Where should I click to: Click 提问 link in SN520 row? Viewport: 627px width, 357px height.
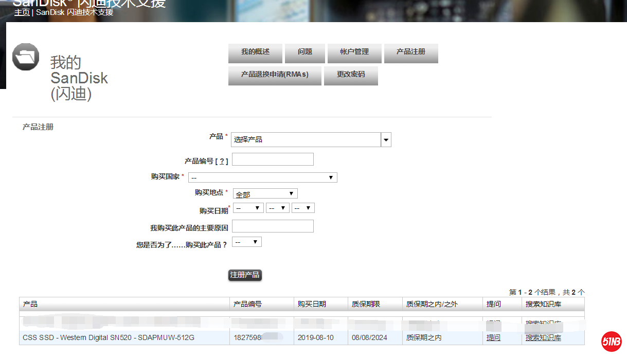[x=493, y=338]
